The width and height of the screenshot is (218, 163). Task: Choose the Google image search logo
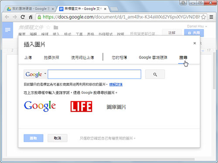(x=40, y=106)
